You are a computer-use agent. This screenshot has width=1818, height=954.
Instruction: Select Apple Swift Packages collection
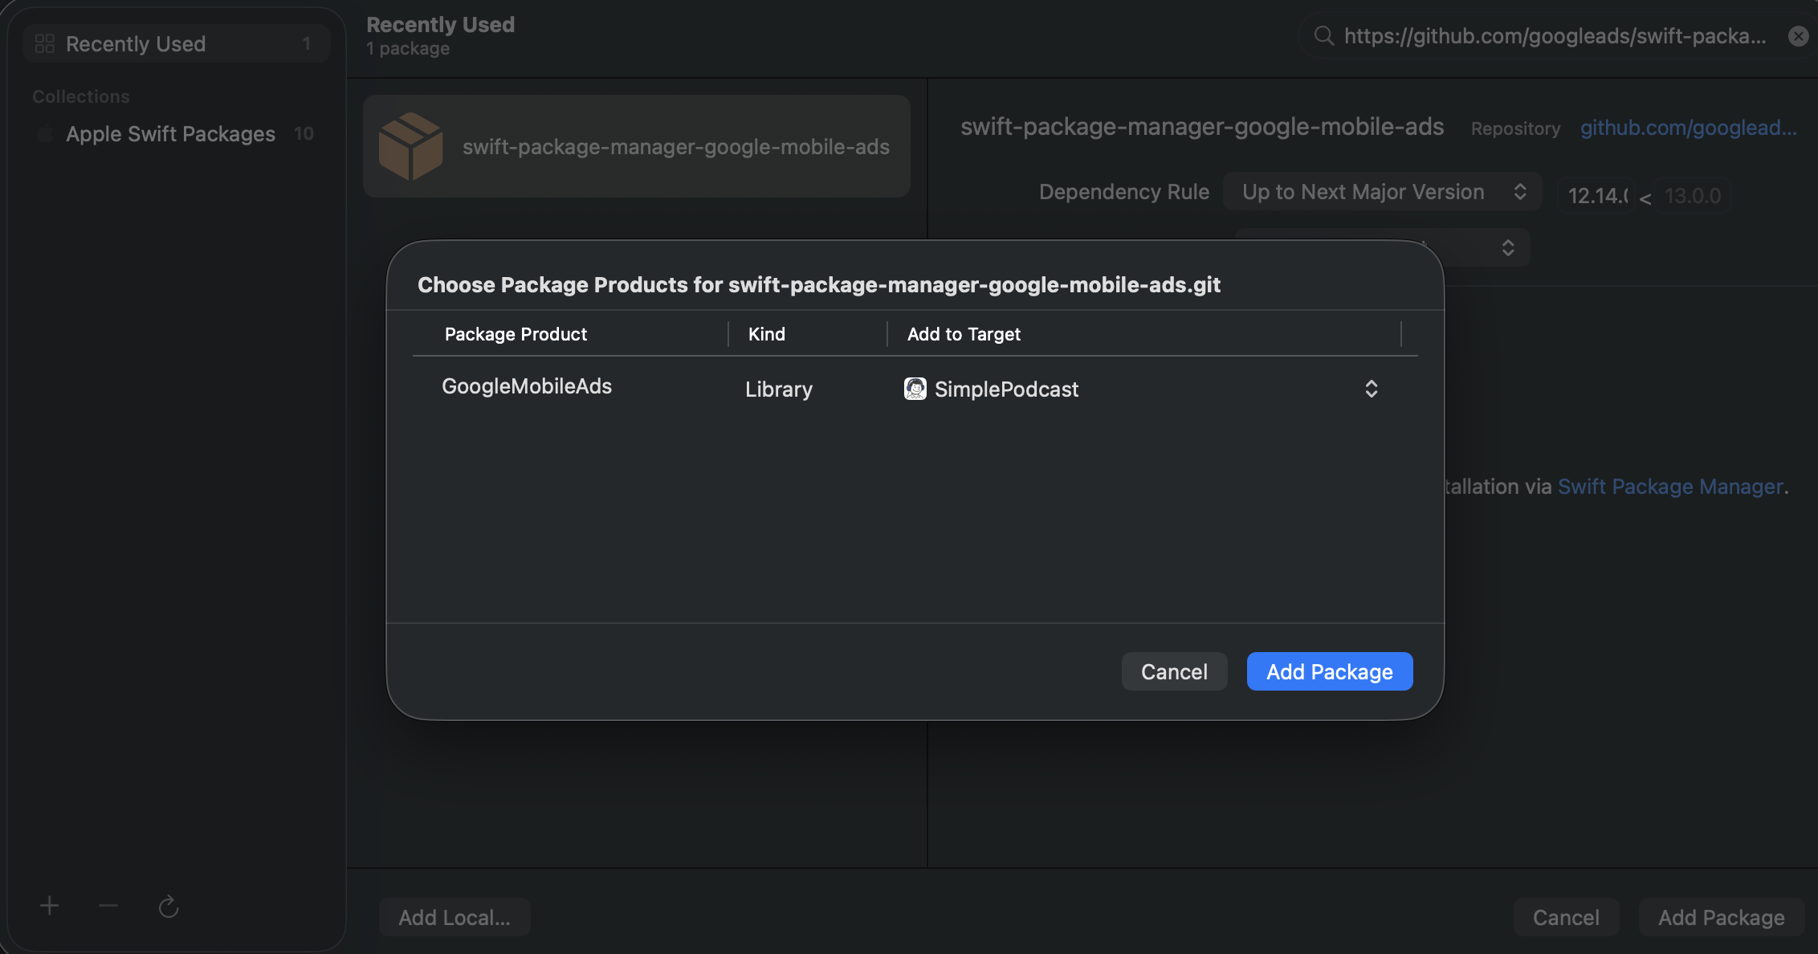point(170,134)
